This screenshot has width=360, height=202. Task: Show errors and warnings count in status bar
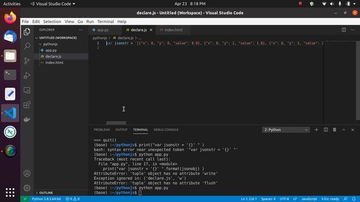(73, 199)
